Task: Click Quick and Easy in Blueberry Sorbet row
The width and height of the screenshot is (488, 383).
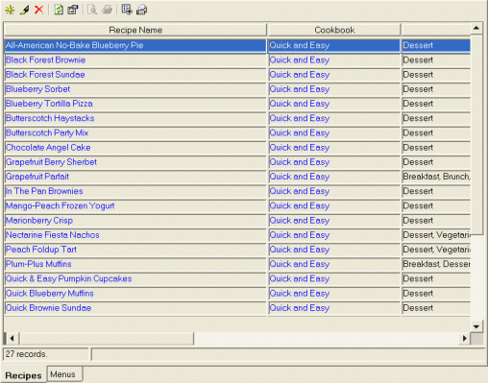Action: coord(334,89)
